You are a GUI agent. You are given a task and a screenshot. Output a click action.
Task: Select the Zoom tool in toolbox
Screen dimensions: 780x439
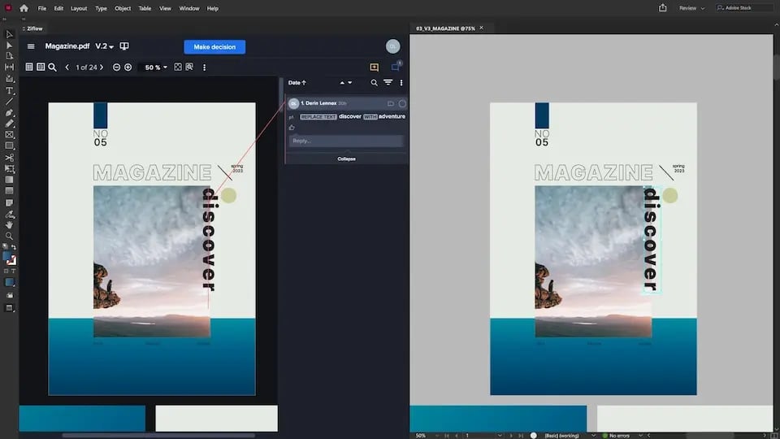click(9, 236)
